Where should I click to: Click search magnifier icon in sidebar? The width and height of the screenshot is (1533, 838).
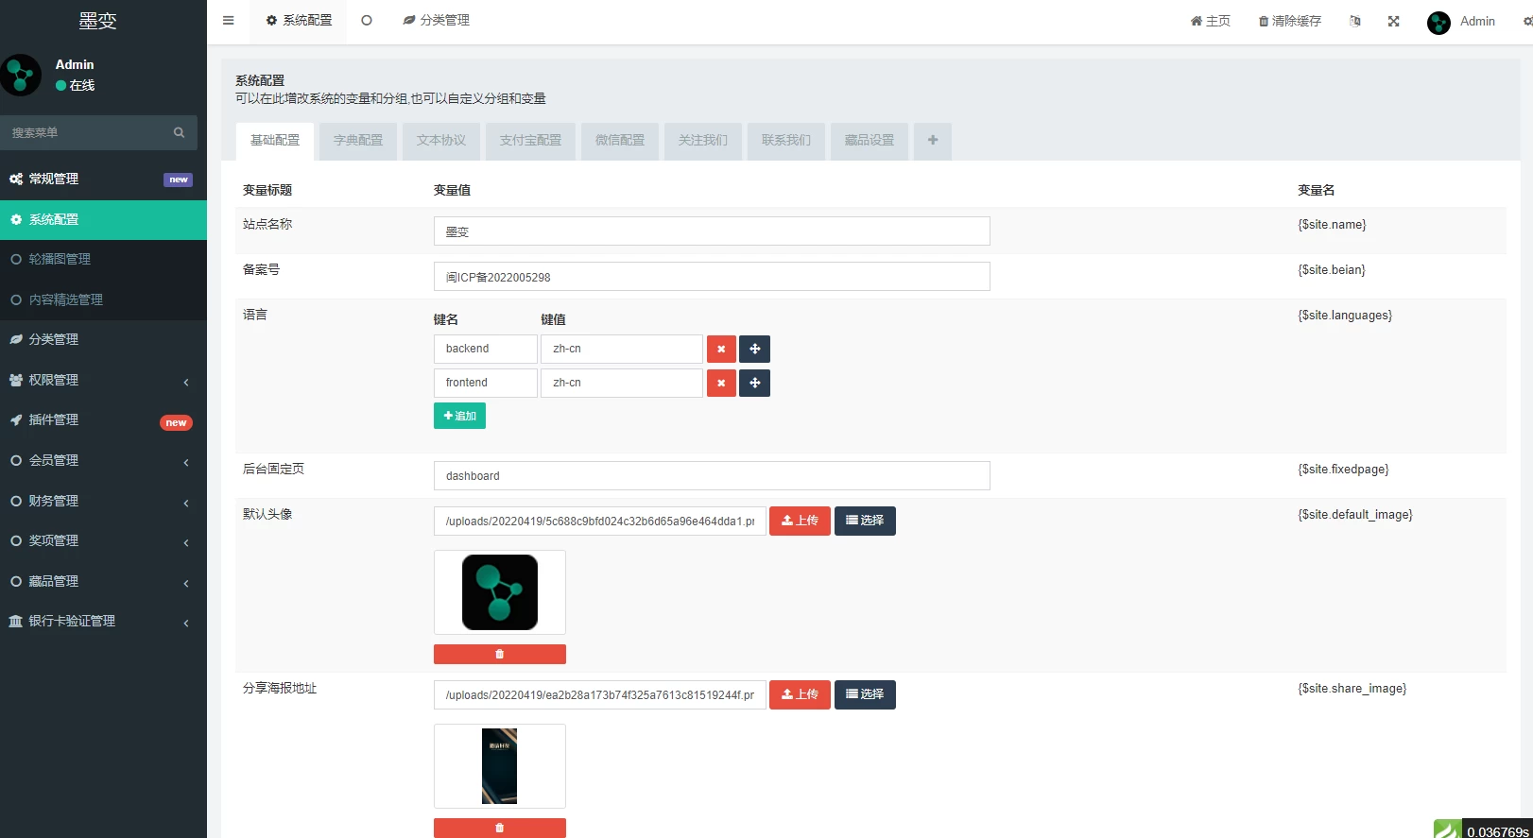tap(179, 132)
